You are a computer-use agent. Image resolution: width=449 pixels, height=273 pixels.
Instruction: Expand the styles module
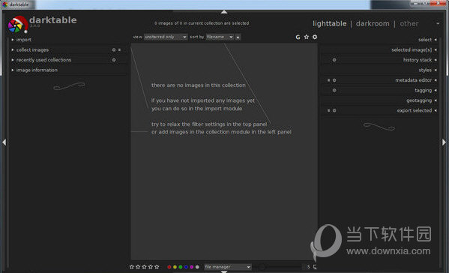pos(380,70)
